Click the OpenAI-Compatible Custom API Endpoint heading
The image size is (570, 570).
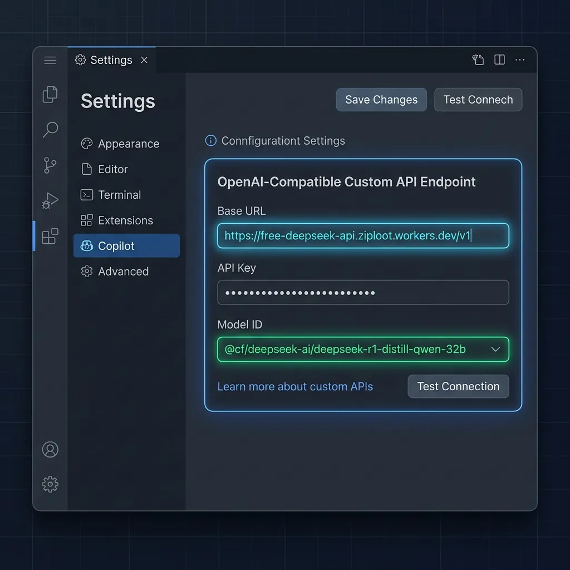[346, 182]
